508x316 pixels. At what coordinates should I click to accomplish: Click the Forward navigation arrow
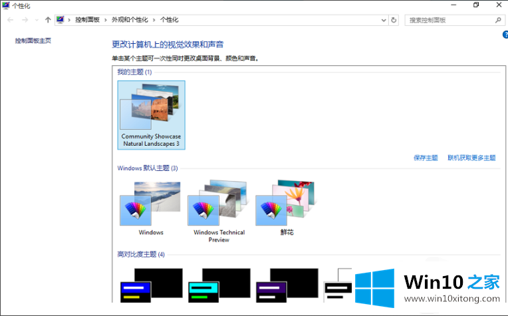pyautogui.click(x=25, y=20)
